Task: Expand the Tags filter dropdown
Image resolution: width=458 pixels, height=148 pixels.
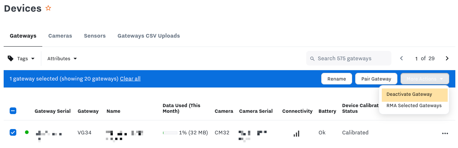Action: [x=25, y=59]
